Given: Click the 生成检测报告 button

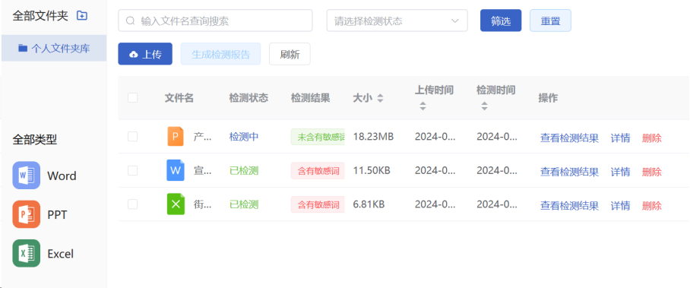Looking at the screenshot, I should (x=220, y=54).
